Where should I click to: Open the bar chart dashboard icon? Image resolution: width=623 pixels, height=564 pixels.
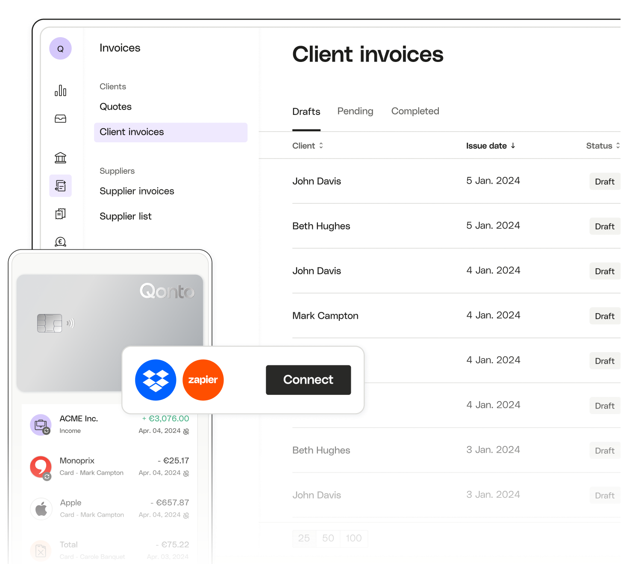point(60,91)
